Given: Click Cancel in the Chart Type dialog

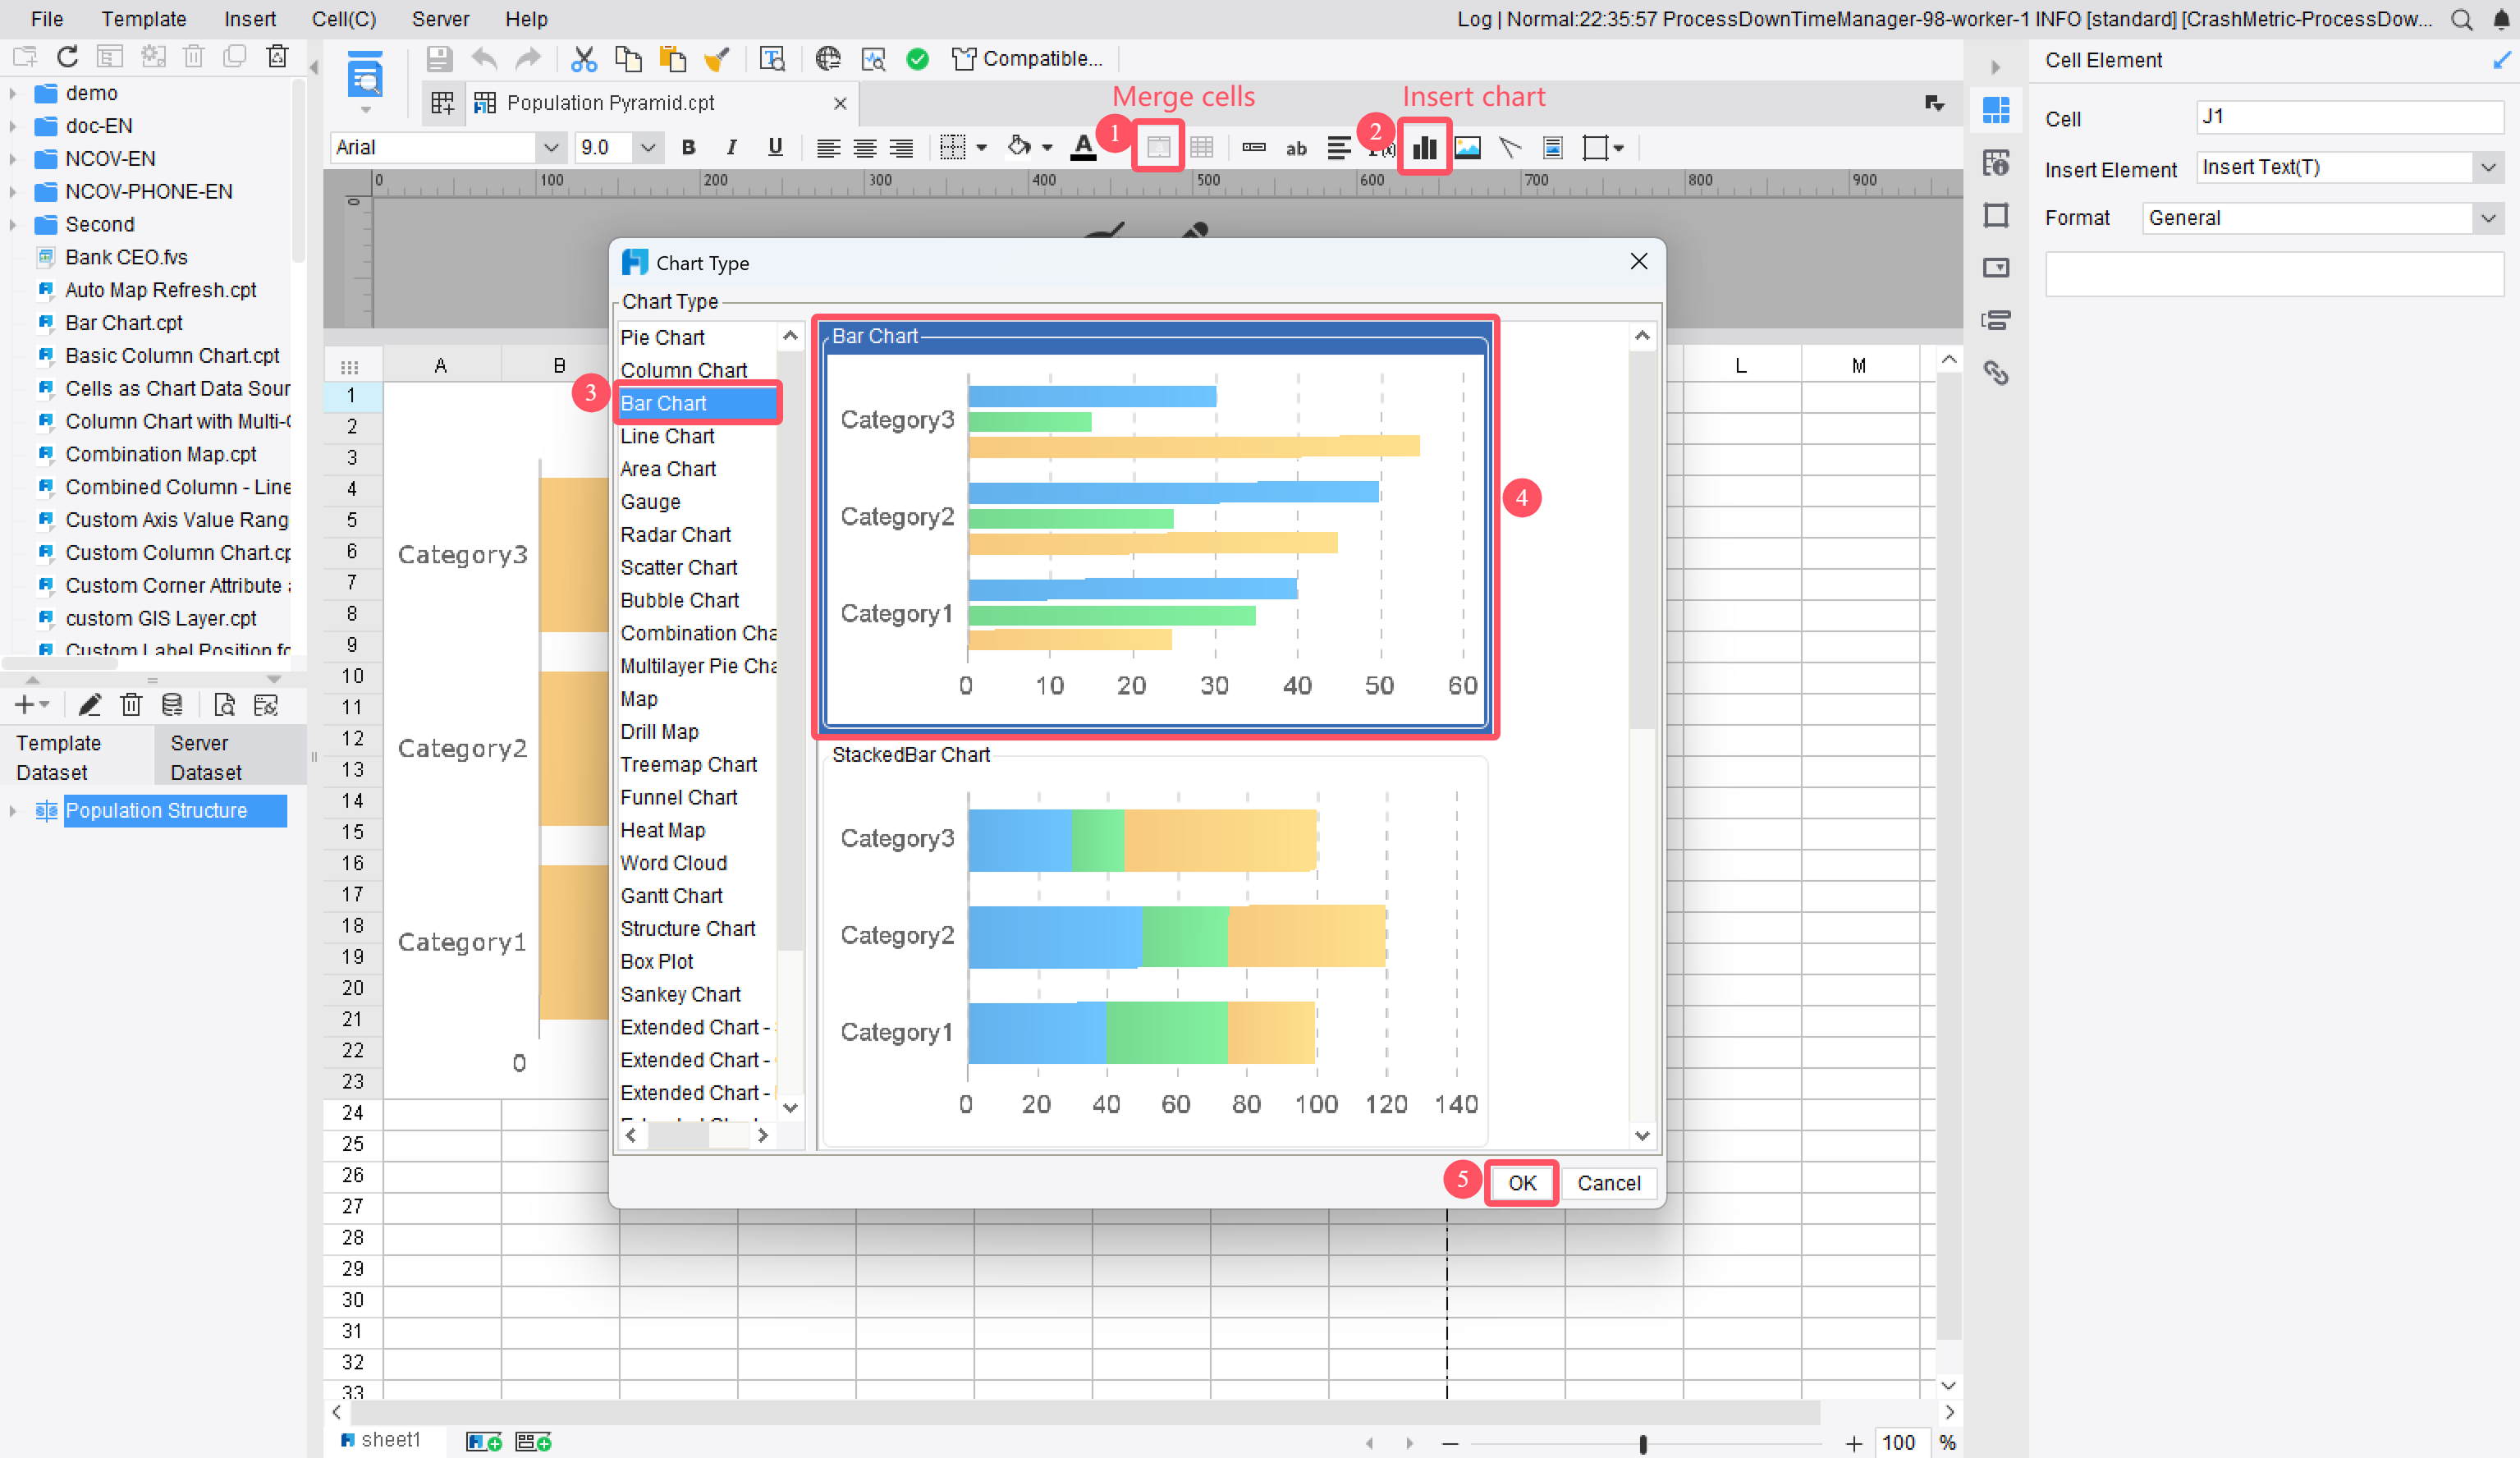Looking at the screenshot, I should 1608,1183.
